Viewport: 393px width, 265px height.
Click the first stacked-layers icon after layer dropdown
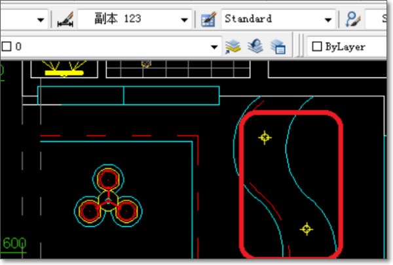click(x=234, y=47)
